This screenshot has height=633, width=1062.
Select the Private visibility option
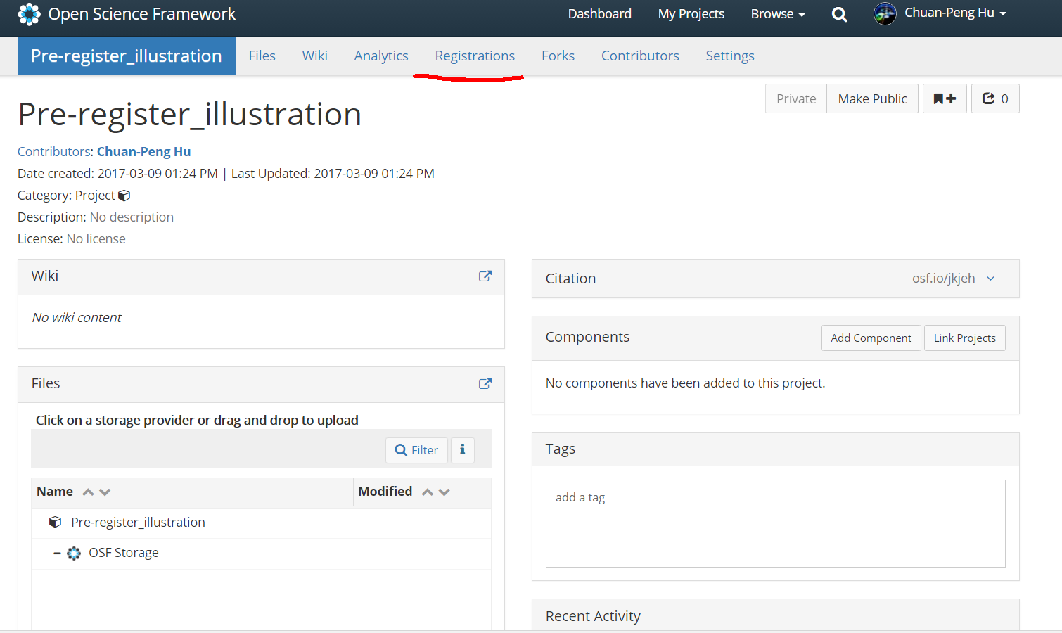[795, 98]
